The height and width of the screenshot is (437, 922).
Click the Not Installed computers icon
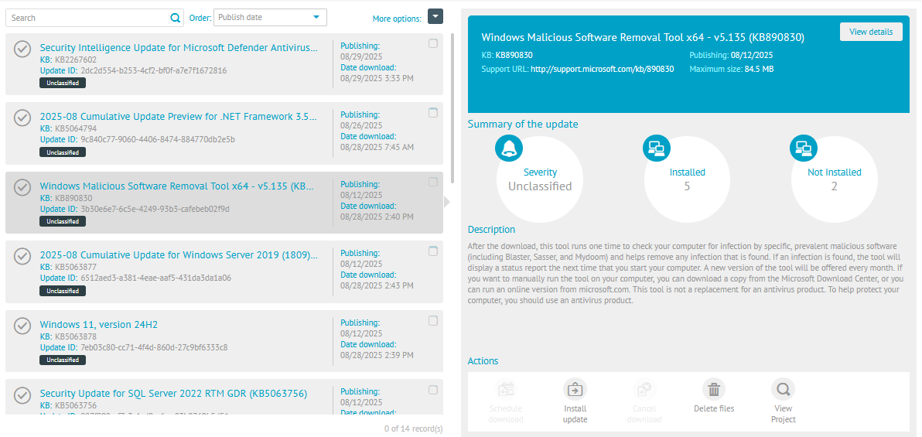(x=803, y=149)
